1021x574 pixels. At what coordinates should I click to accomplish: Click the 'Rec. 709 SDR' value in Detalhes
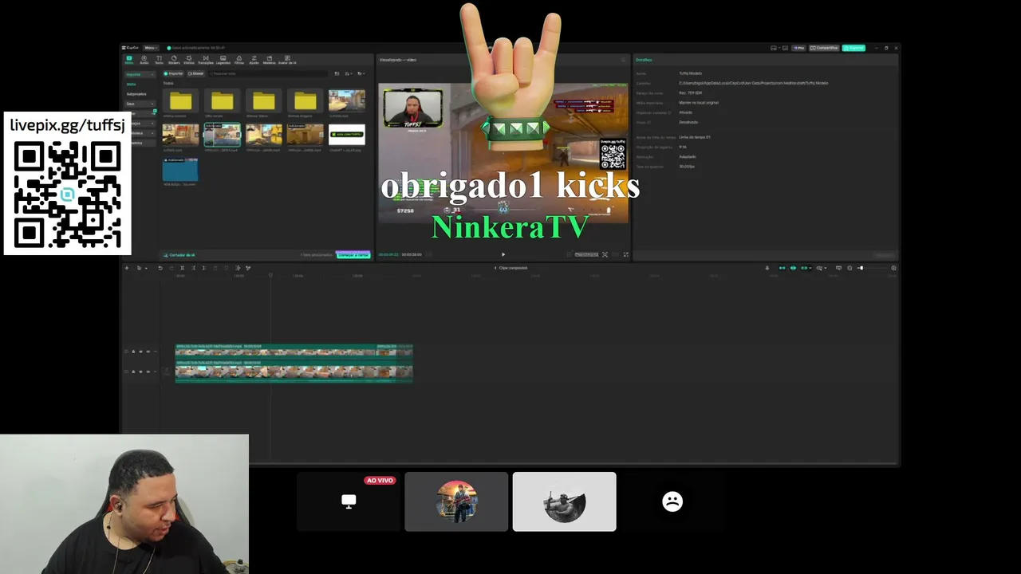click(x=691, y=92)
